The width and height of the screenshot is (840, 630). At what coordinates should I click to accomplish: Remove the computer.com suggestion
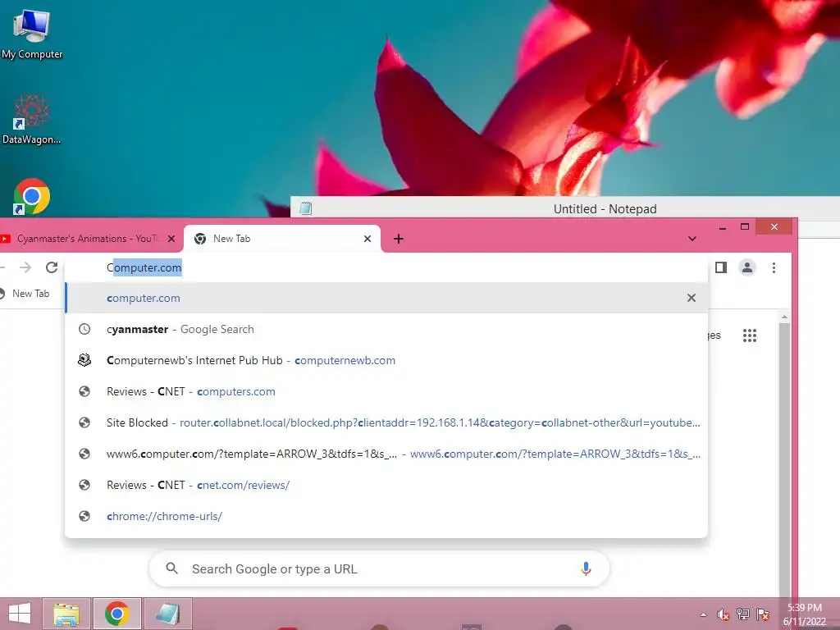(692, 298)
